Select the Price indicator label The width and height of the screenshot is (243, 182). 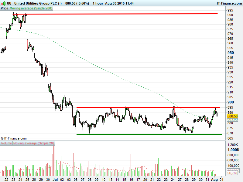[x=5, y=8]
